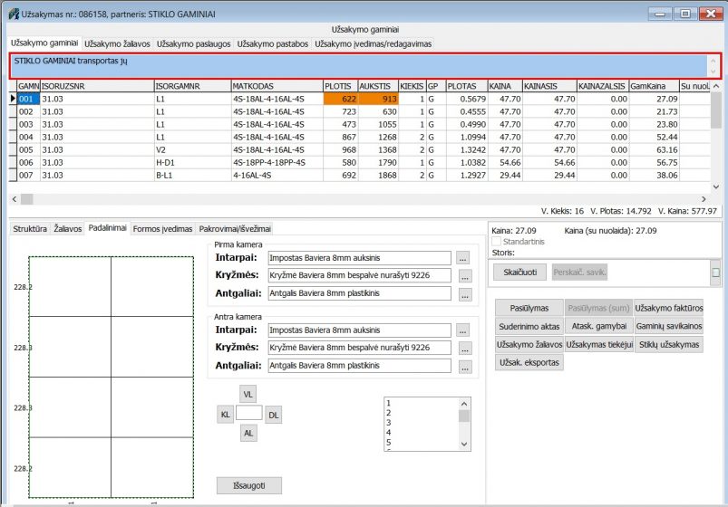Open Kryžmės picker in Pirma kamera
This screenshot has width=728, height=507.
click(x=464, y=276)
